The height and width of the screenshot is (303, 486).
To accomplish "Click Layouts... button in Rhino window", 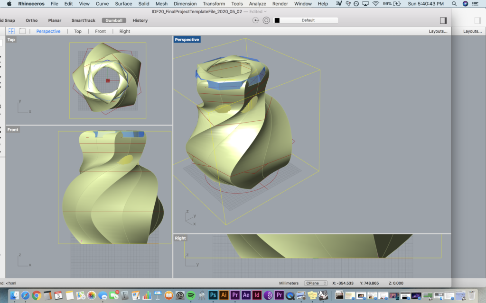I will pyautogui.click(x=438, y=31).
